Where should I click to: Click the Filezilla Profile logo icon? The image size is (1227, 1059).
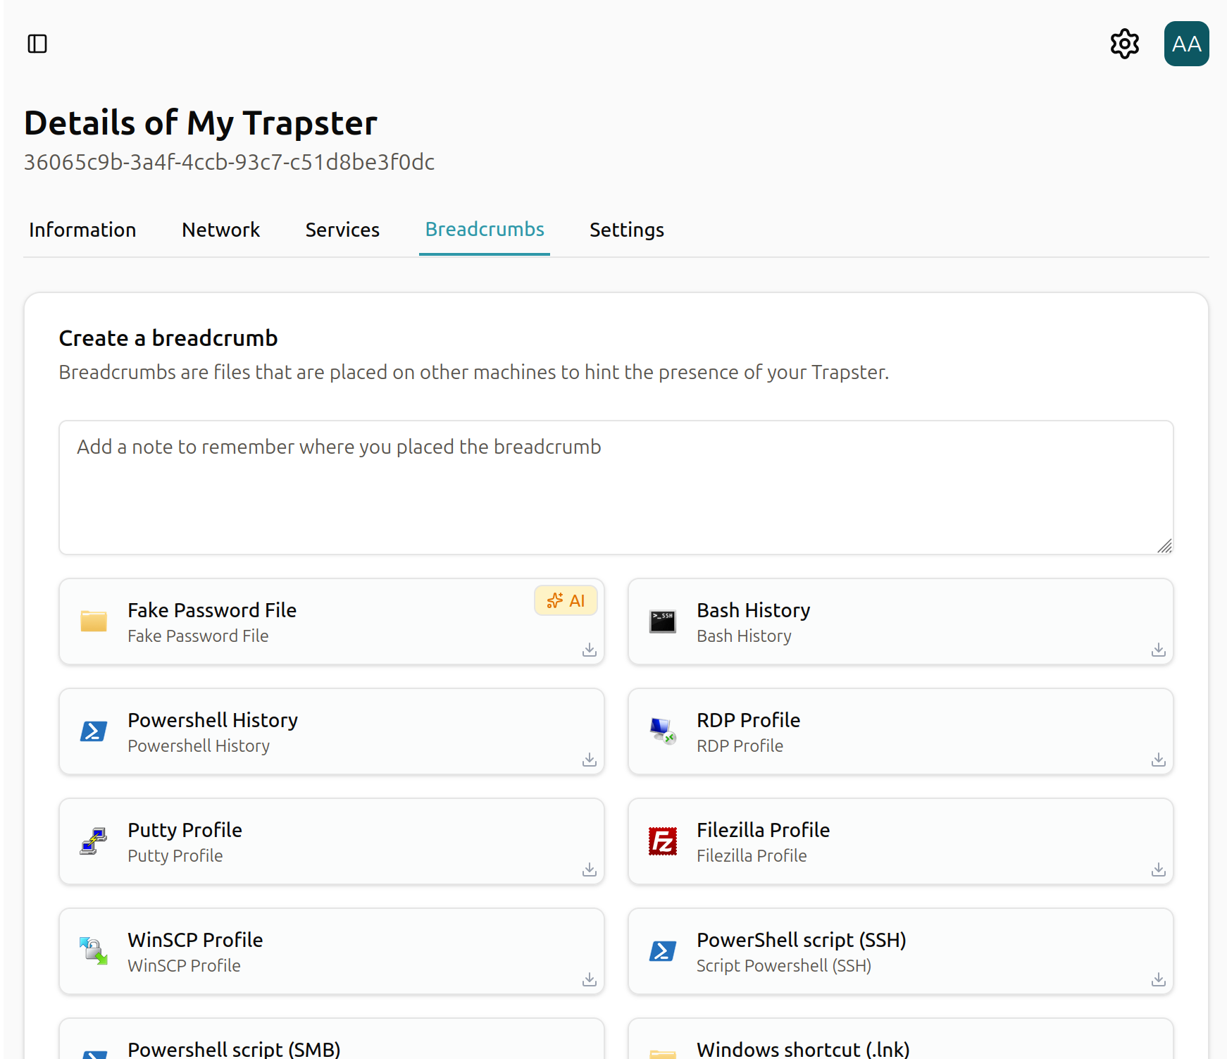(x=663, y=841)
